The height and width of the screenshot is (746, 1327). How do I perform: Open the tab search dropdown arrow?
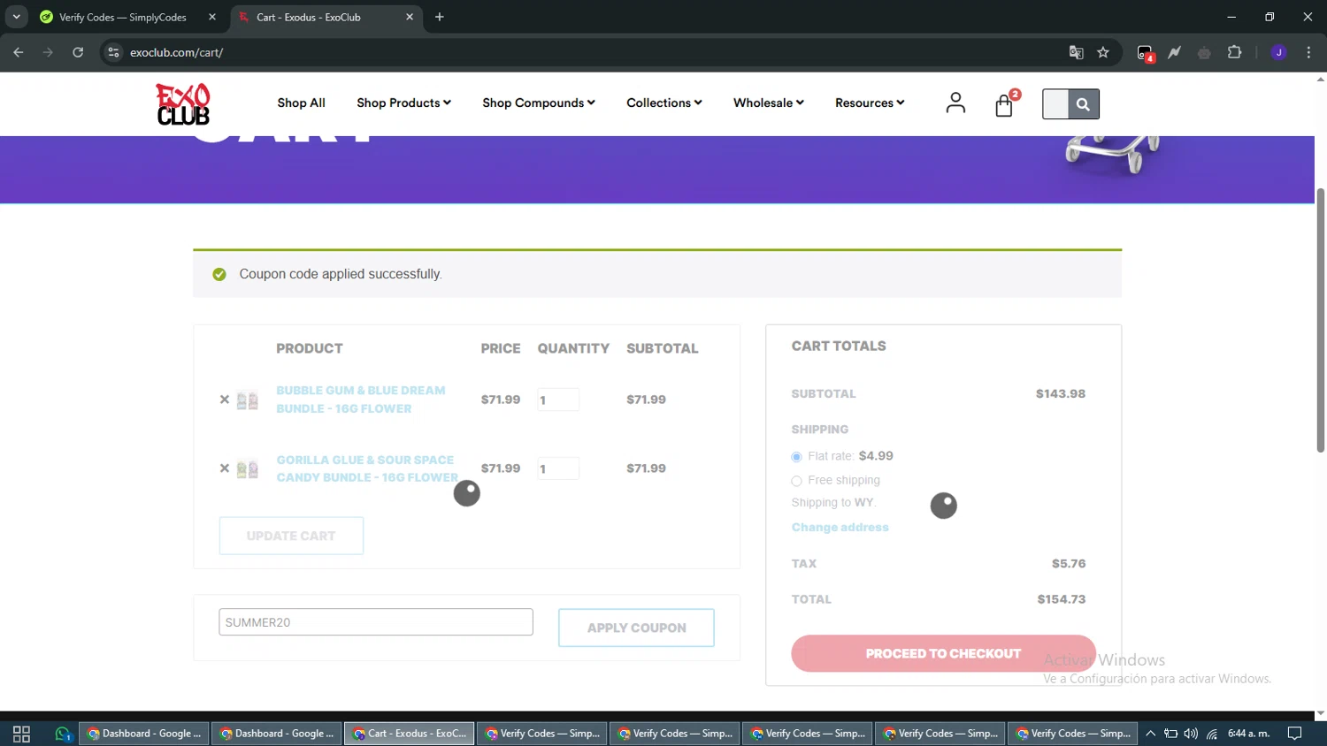pos(16,17)
